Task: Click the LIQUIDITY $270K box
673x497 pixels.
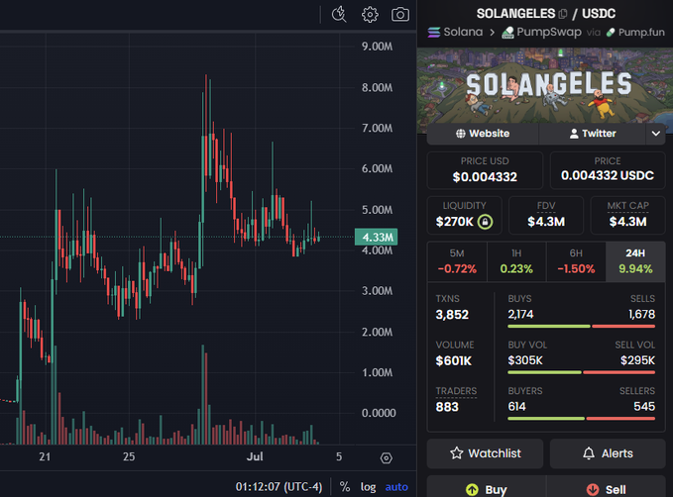Action: [465, 215]
